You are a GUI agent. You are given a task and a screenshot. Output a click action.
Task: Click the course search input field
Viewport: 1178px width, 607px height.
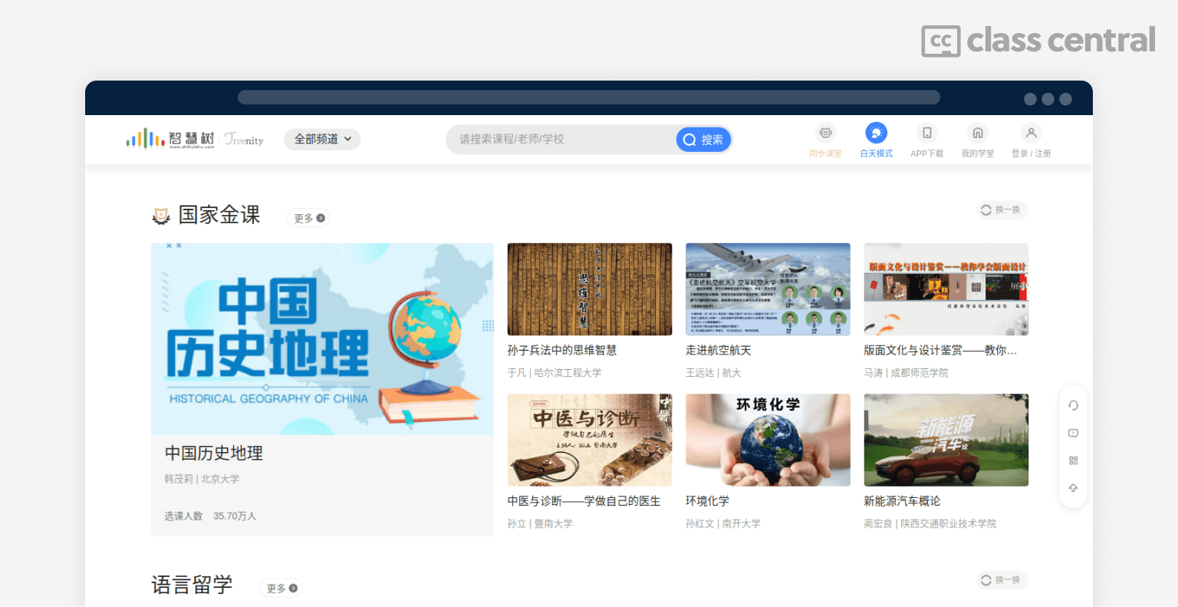560,139
